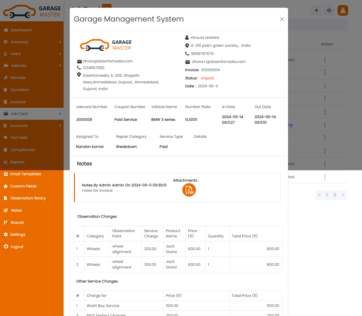Go to page 2 of the job list
Screen dimensions: 362x316
[x=335, y=195]
